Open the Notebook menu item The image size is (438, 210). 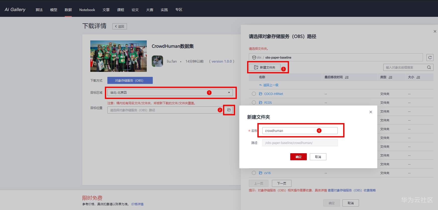[87, 10]
